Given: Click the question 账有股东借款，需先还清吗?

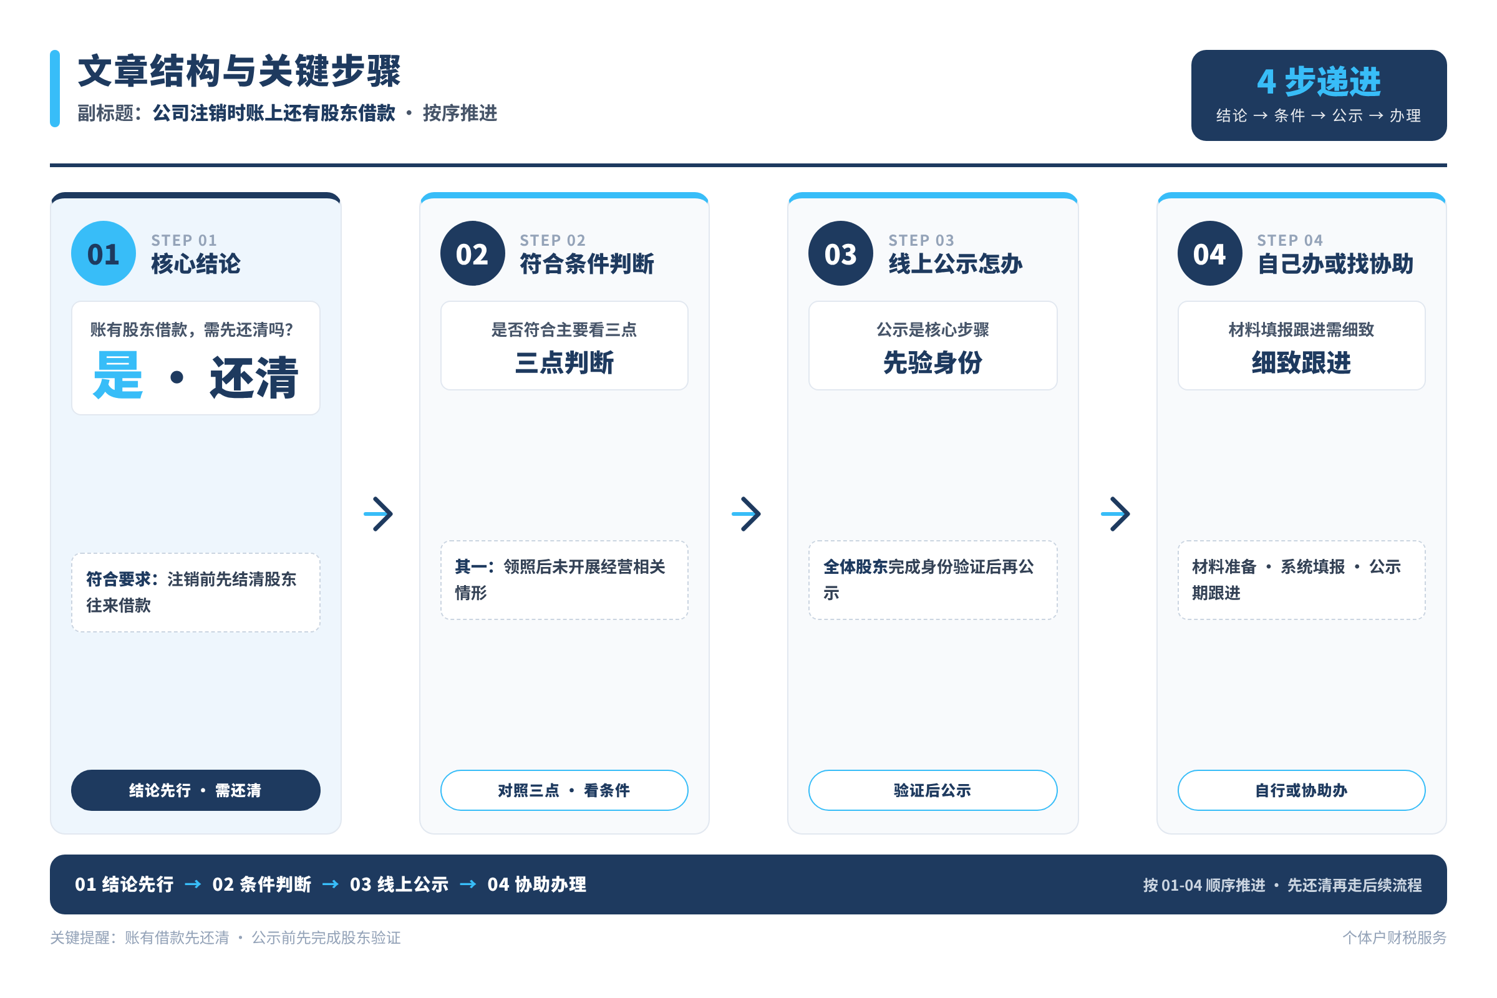Looking at the screenshot, I should 191,330.
